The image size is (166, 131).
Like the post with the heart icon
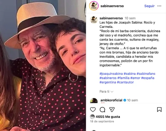pyautogui.click(x=93, y=109)
